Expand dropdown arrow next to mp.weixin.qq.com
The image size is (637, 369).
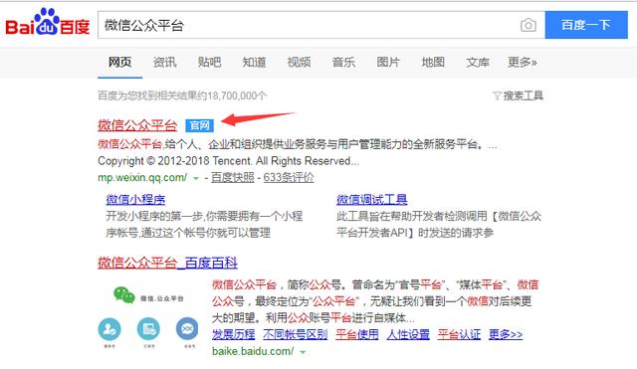tap(196, 179)
